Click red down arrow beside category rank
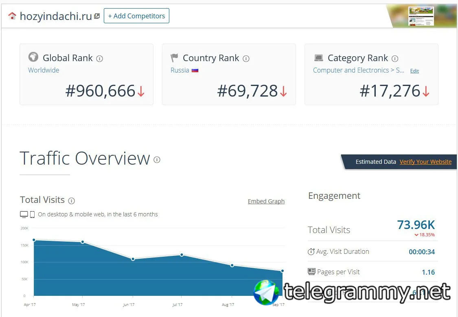458x317 pixels. coord(426,91)
